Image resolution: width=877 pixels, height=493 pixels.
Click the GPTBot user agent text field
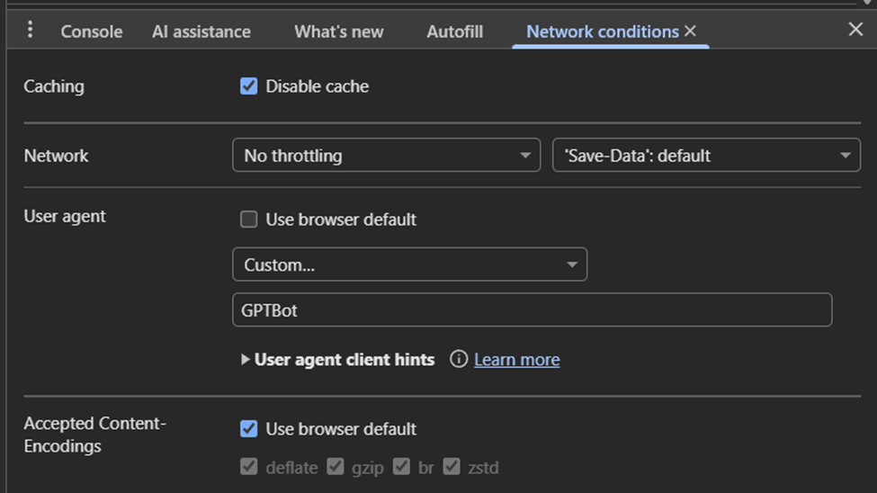(x=532, y=310)
